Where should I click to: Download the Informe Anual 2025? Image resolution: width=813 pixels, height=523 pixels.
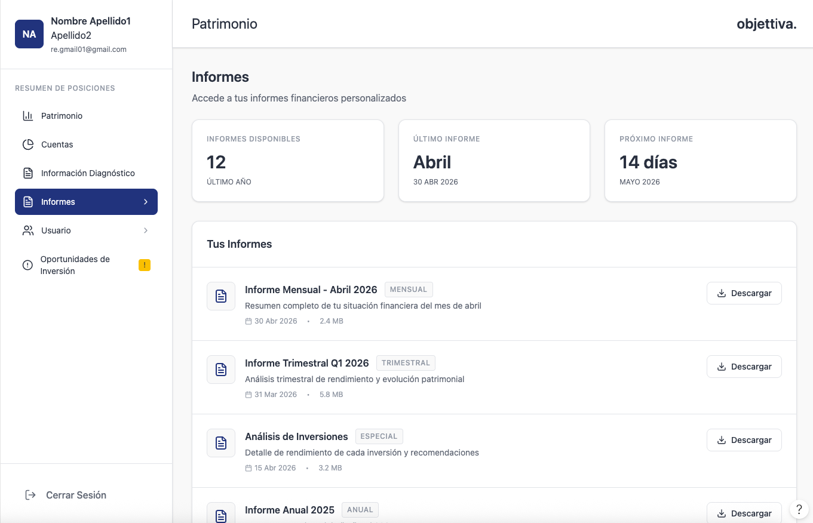pos(744,513)
